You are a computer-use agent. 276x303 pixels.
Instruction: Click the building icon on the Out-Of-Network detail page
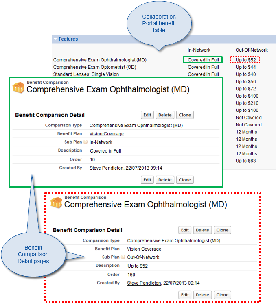pyautogui.click(x=56, y=202)
